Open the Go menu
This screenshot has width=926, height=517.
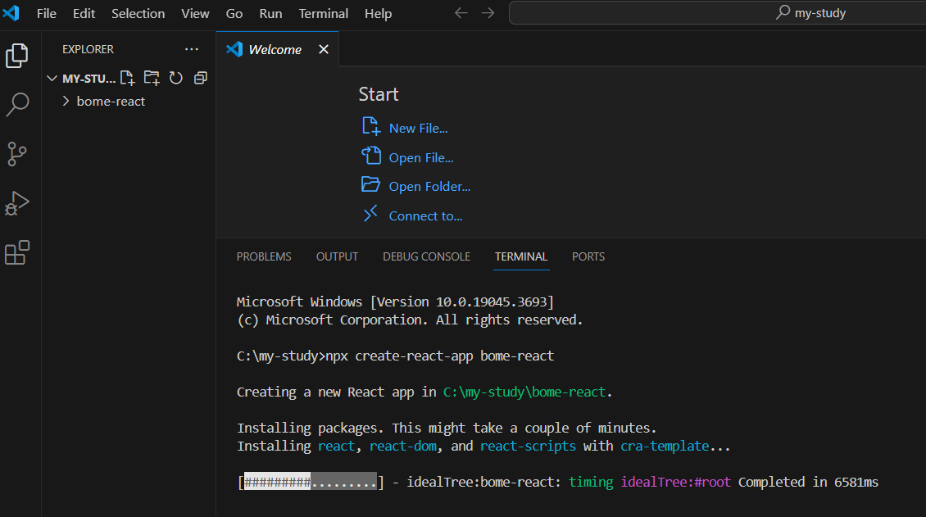pyautogui.click(x=234, y=14)
